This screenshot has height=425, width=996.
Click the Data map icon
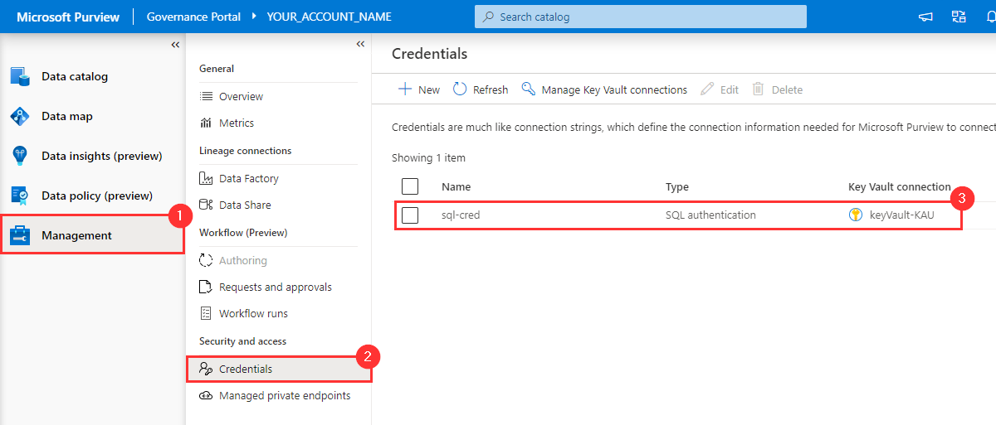(x=20, y=116)
